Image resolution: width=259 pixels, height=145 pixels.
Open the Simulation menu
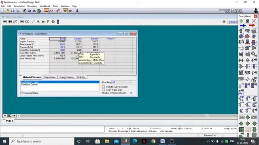pos(19,6)
